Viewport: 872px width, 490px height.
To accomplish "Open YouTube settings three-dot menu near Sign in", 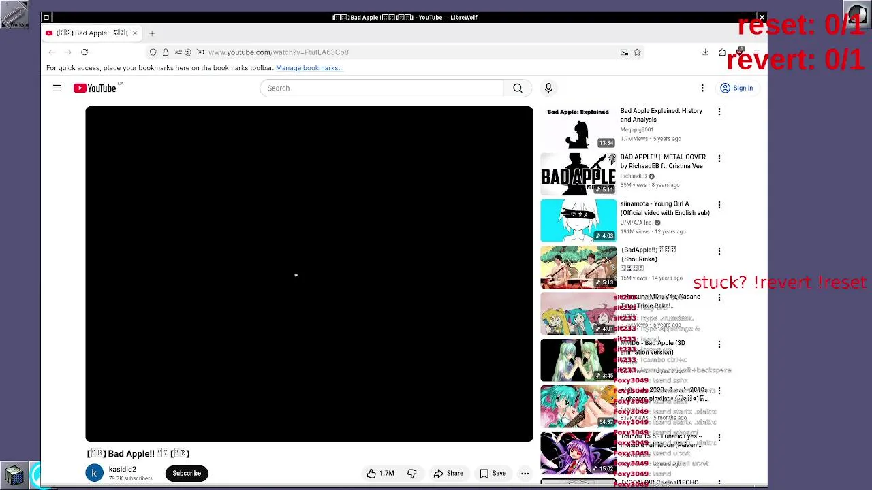I will 702,88.
